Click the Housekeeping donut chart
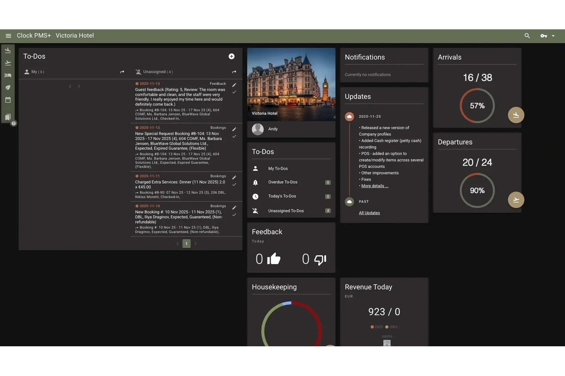The height and width of the screenshot is (376, 565). tap(291, 324)
